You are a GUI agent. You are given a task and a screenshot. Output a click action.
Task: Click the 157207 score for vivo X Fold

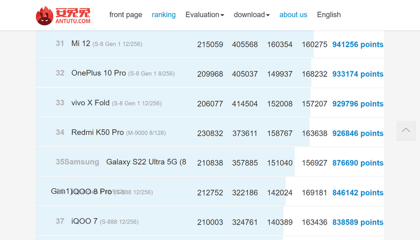click(x=315, y=104)
